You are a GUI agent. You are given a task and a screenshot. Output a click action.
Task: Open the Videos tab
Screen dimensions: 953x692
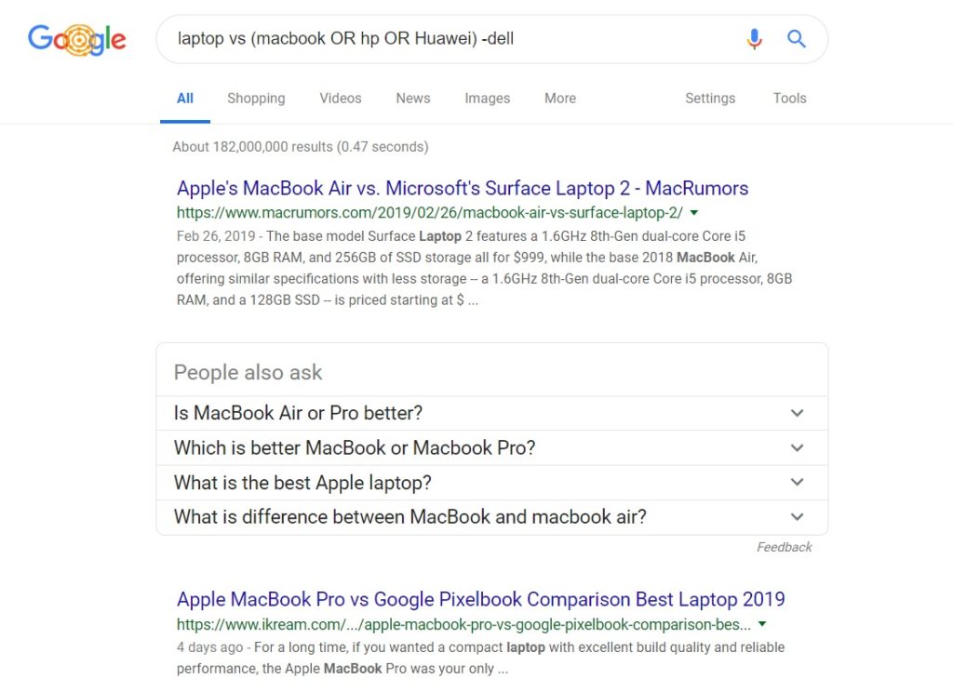[340, 99]
